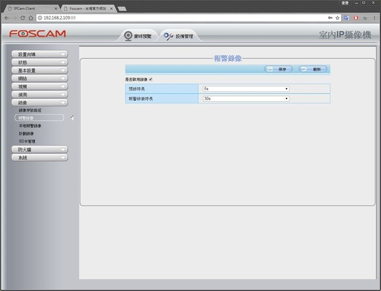Screen dimensions: 381x291
Task: Maximize the browser window
Action: pos(364,3)
